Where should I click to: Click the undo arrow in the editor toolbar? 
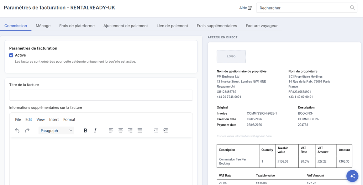click(17, 131)
